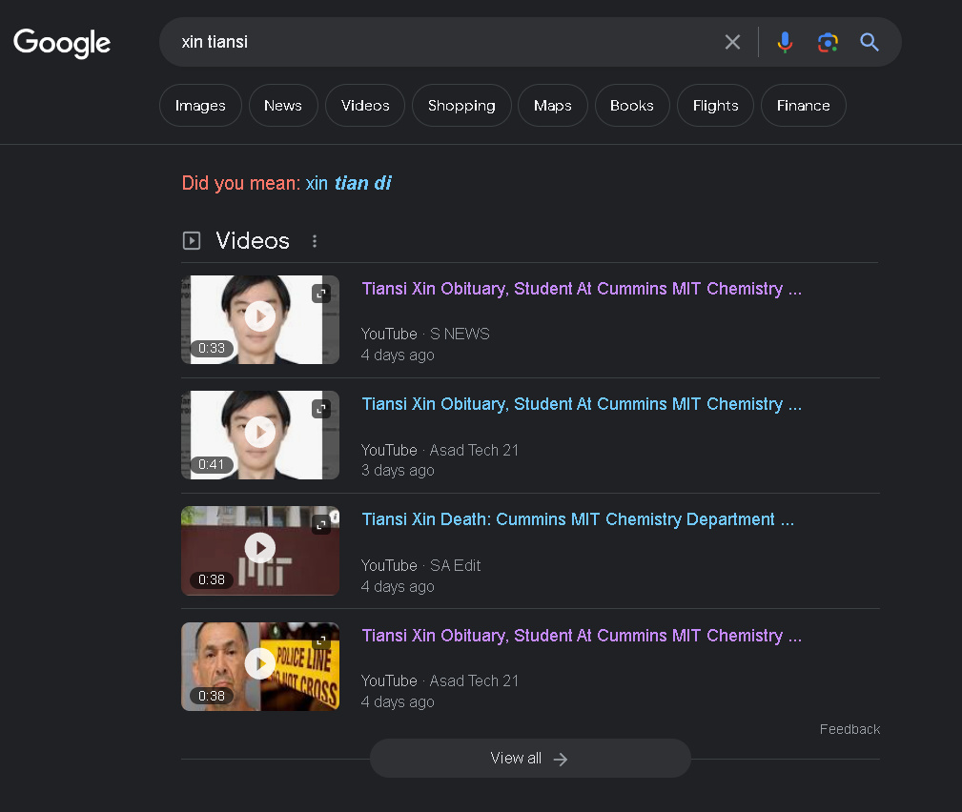Start voice search with microphone icon
The width and height of the screenshot is (962, 812).
coord(784,42)
